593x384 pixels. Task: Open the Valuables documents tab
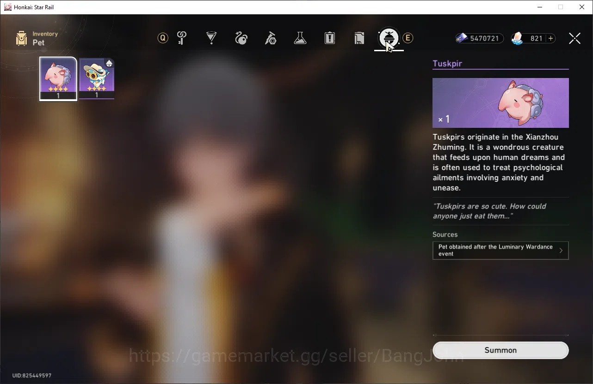(359, 38)
